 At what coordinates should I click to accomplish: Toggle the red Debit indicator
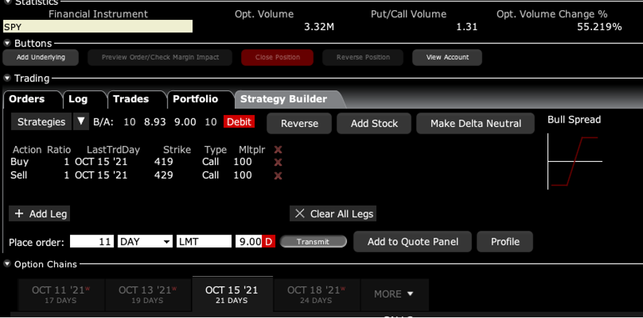(x=239, y=122)
